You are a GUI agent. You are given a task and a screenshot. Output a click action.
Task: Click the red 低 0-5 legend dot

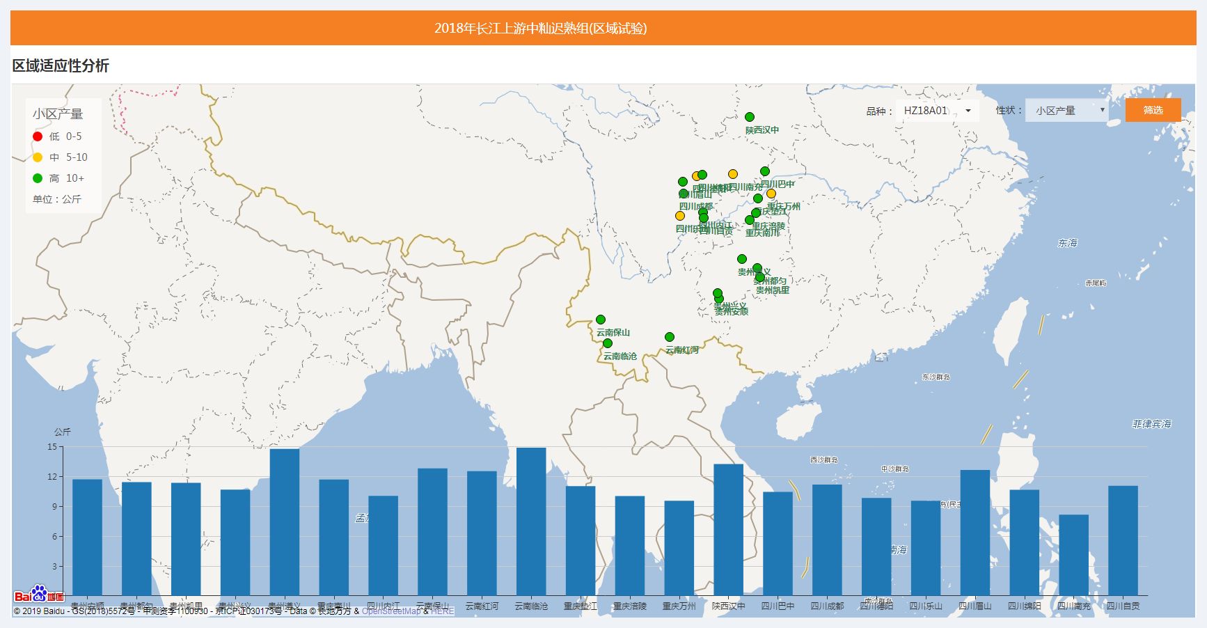point(38,136)
